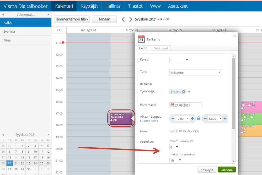Increase end time with plus icon
Viewport: 262px width, 175px height.
pos(225,118)
